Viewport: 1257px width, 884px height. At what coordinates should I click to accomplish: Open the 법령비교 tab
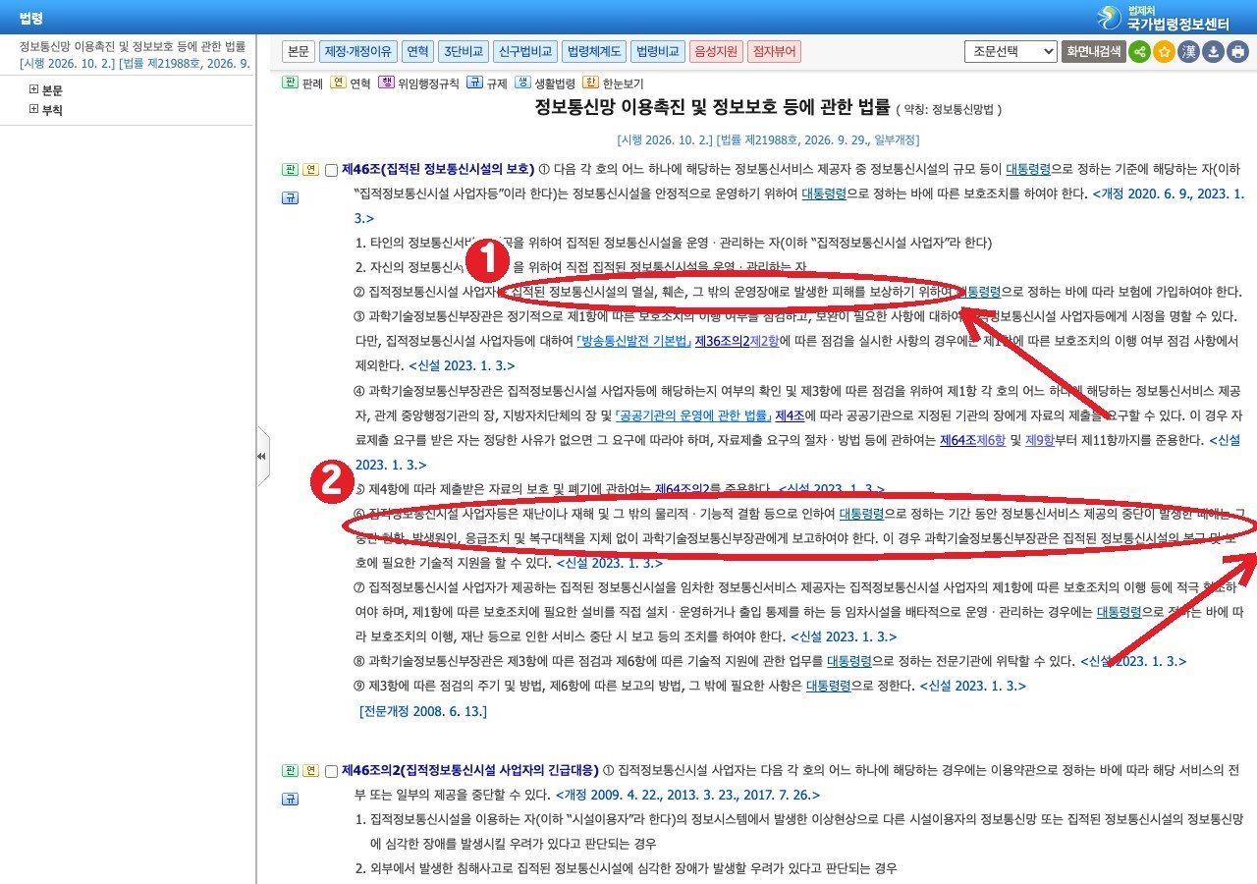[658, 51]
